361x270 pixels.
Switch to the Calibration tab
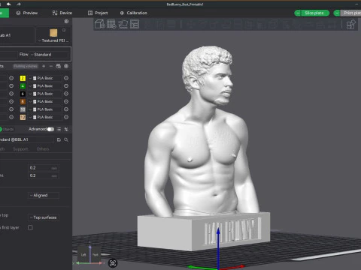(x=134, y=13)
